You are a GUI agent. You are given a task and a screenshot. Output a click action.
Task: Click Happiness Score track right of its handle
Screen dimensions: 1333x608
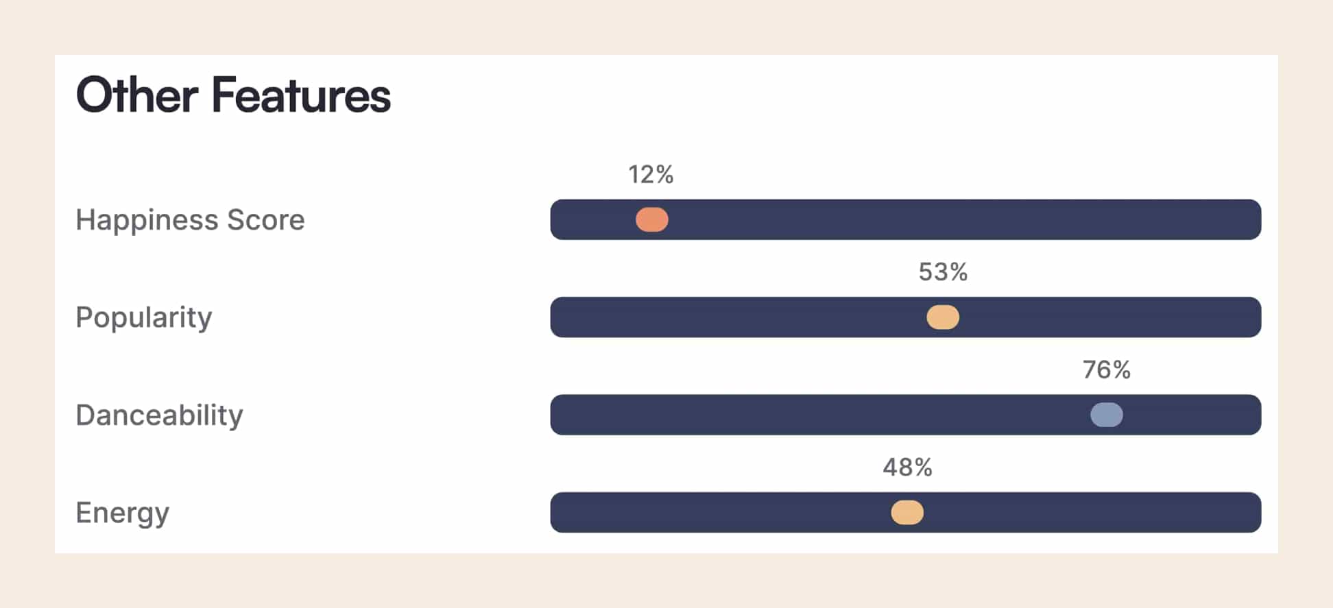tap(960, 220)
